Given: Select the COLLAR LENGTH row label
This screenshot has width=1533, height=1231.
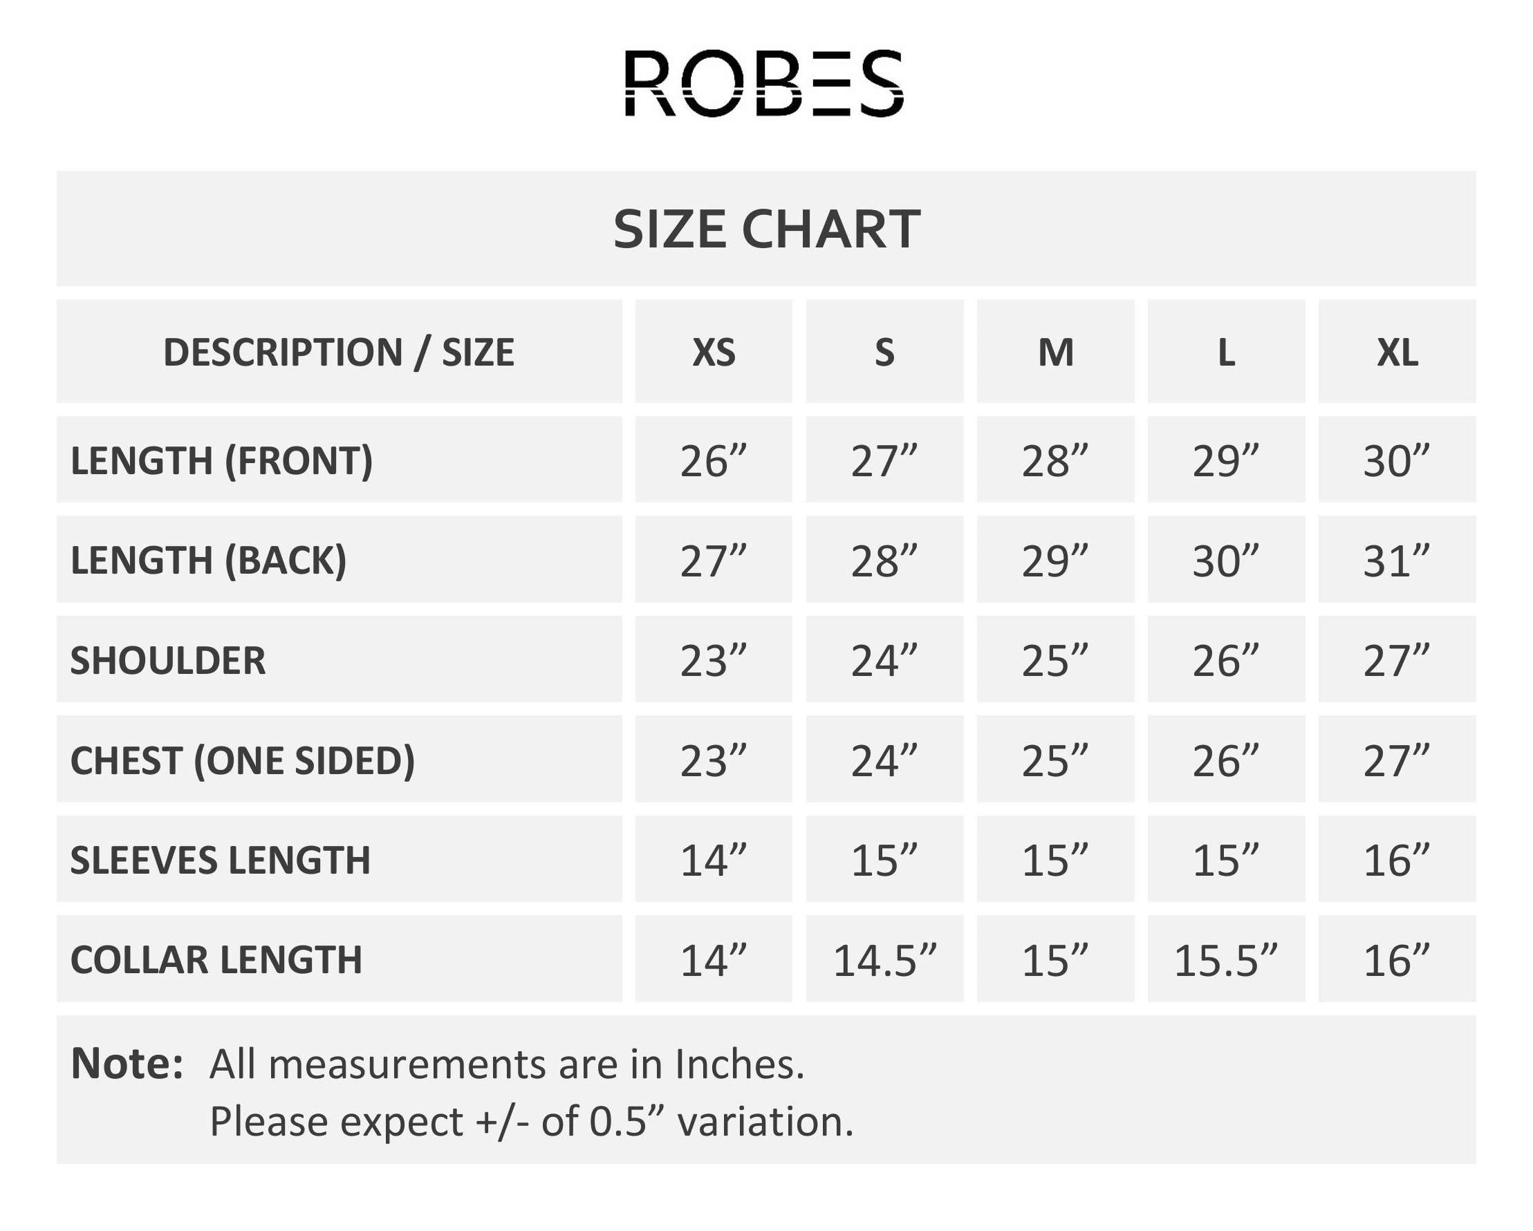Looking at the screenshot, I should tap(216, 959).
